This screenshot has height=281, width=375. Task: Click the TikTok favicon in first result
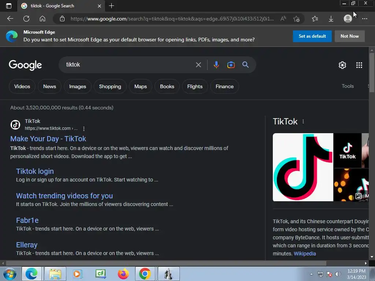point(15,125)
